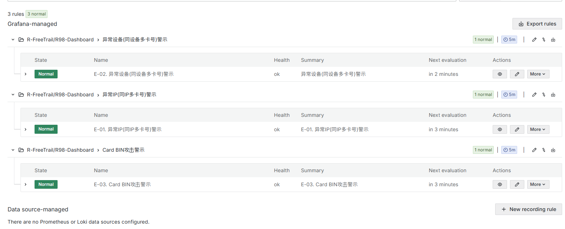Edit rule E-03 using the pencil button

coord(517,184)
